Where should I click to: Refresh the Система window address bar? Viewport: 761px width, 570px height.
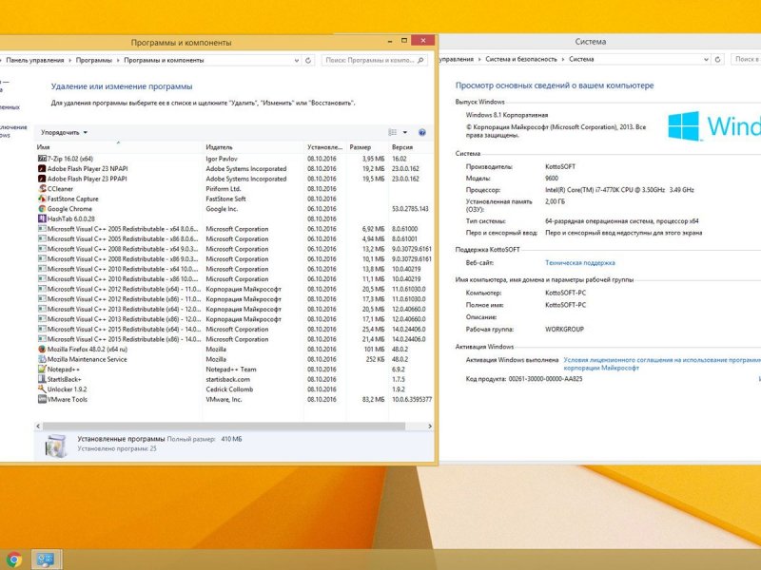[717, 59]
